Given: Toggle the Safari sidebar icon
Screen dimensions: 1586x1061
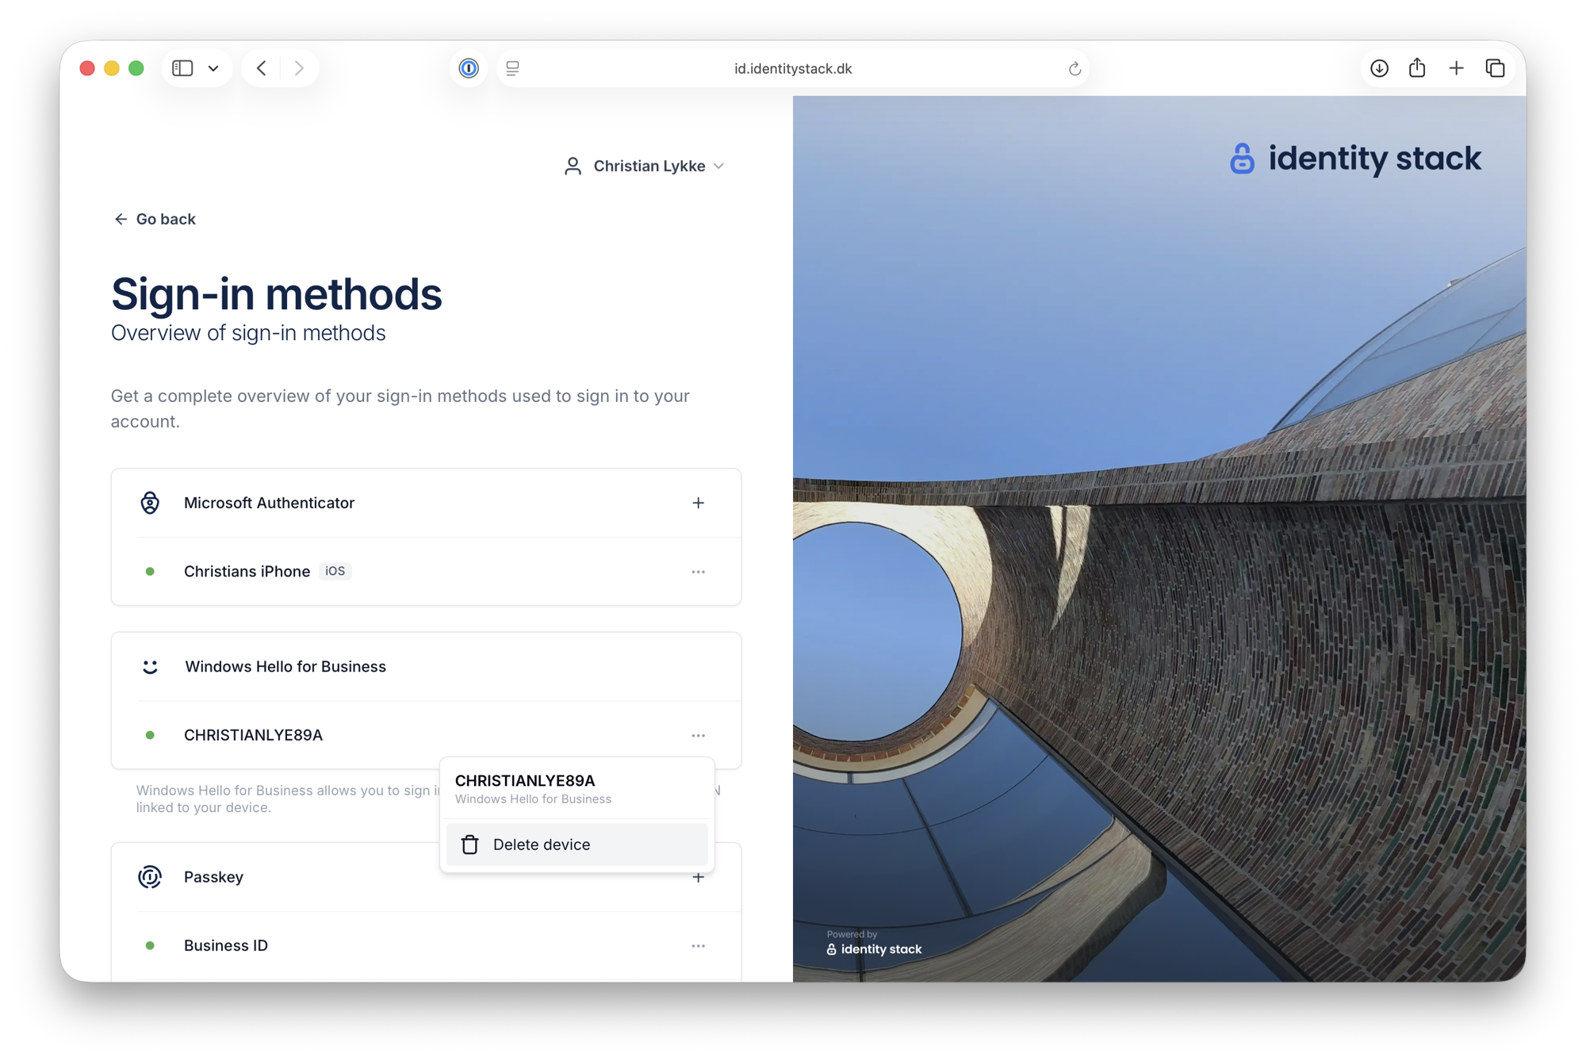Looking at the screenshot, I should (x=182, y=68).
